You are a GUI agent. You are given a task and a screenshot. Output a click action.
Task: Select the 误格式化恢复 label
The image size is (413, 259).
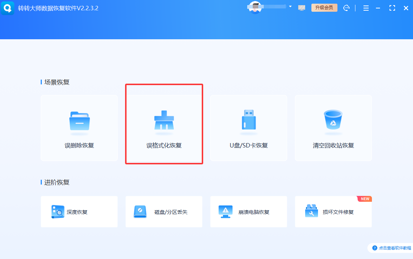point(164,145)
